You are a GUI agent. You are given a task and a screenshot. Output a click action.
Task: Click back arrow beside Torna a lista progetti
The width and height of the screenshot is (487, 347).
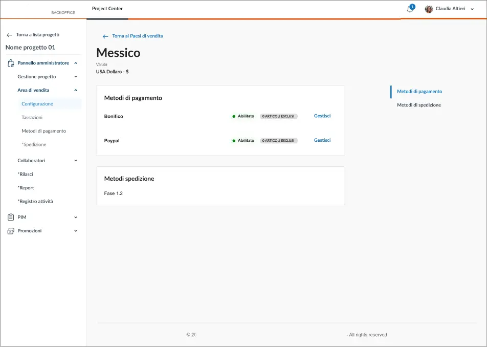(x=9, y=35)
